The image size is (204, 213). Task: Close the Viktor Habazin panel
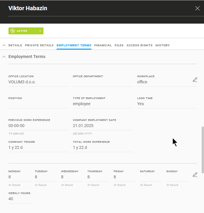[197, 8]
